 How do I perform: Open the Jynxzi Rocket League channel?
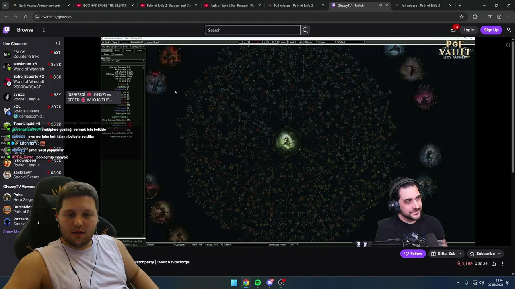[x=32, y=97]
